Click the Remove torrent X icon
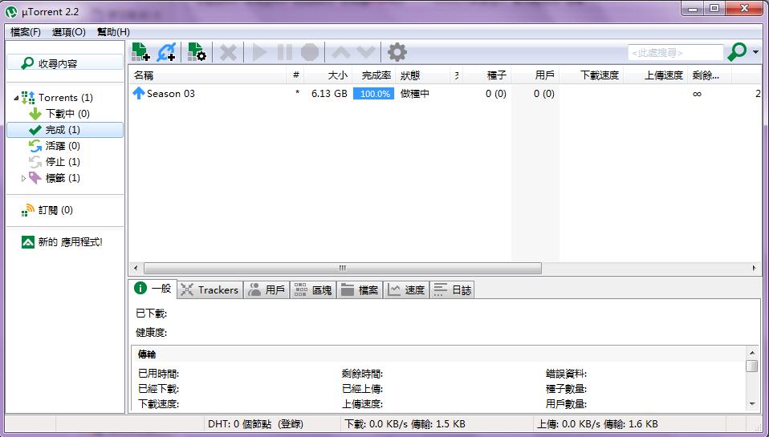 point(229,53)
